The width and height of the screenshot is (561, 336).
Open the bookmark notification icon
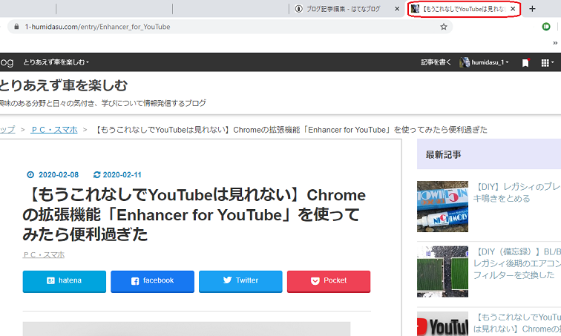pos(525,62)
